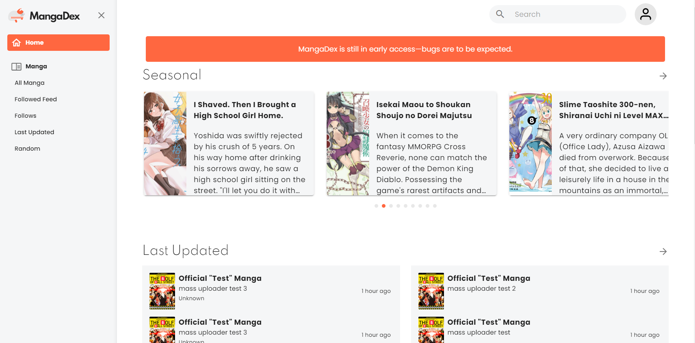
Task: Open mass uploader test 2 entry
Action: 481,289
